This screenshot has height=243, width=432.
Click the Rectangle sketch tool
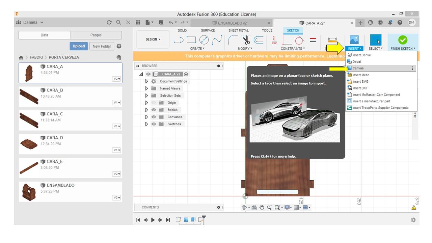coord(191,40)
